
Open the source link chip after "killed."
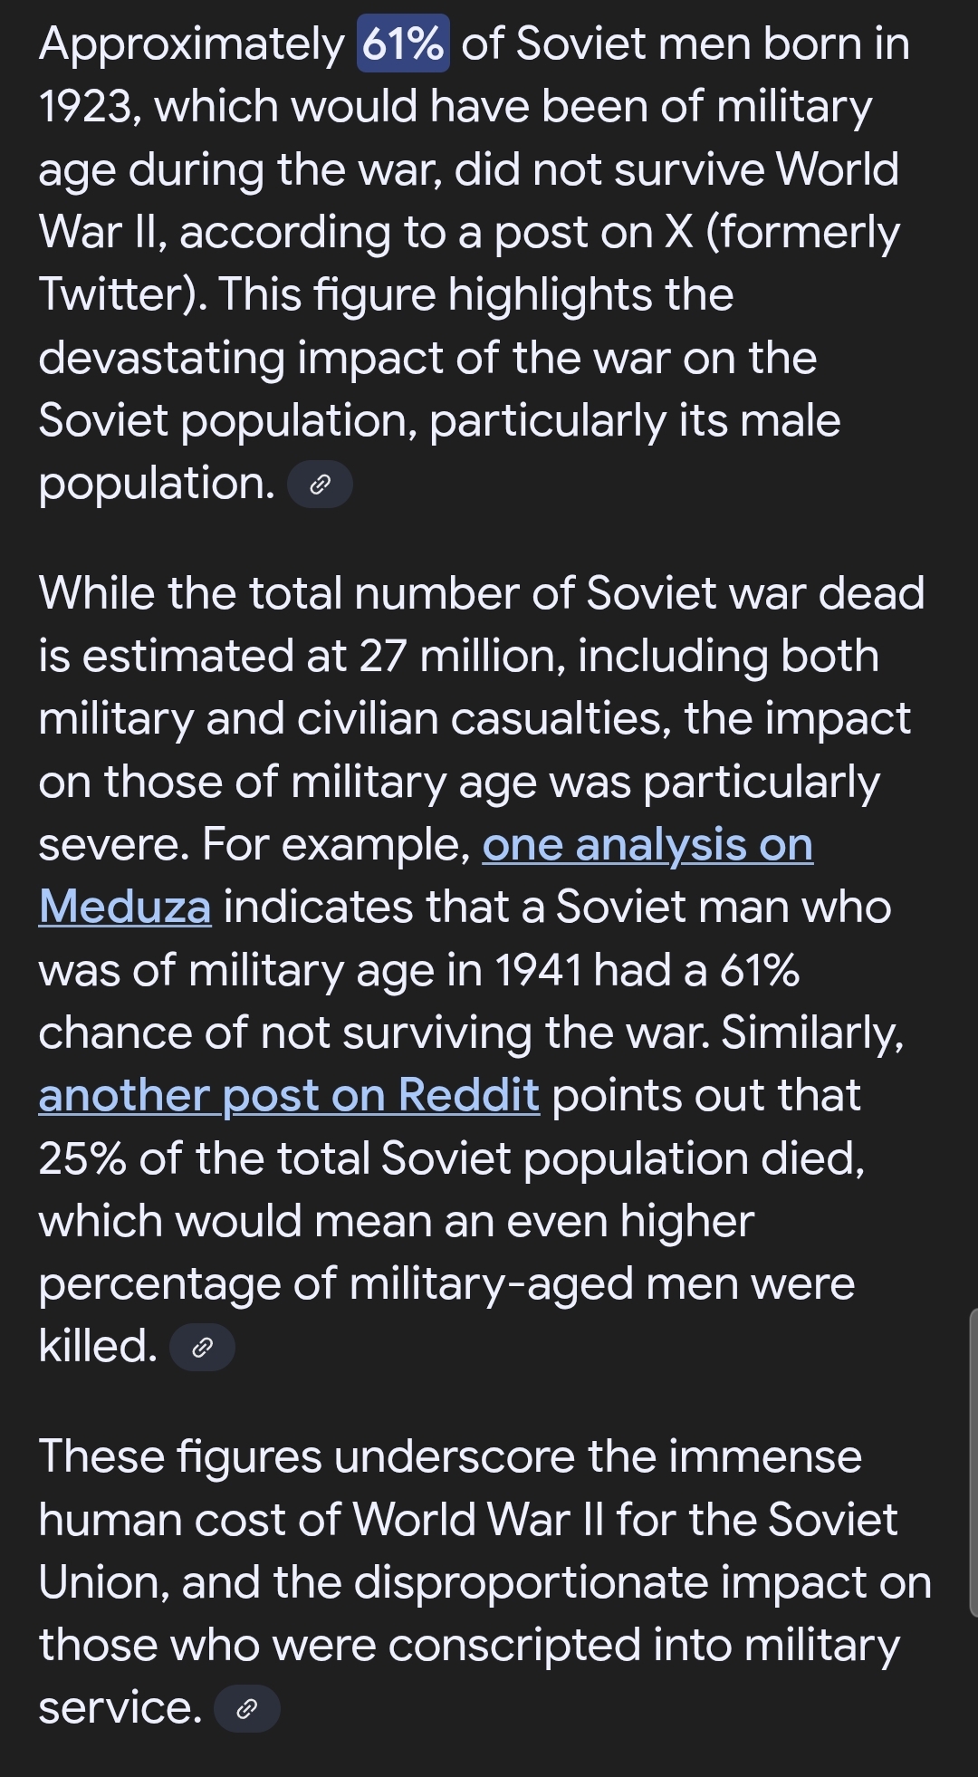pos(202,1348)
